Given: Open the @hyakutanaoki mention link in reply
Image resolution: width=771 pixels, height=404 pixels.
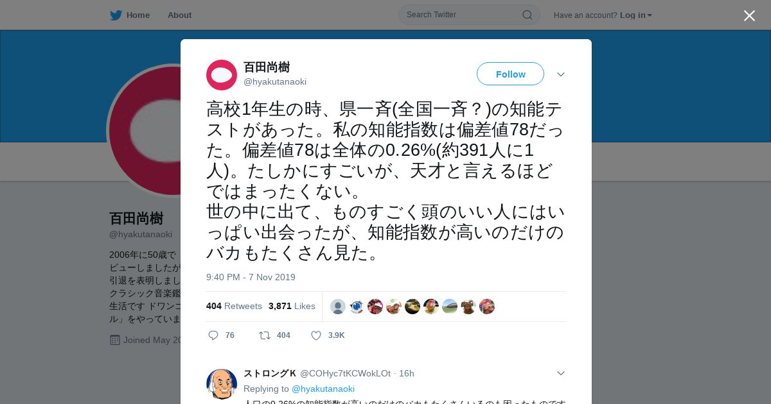Looking at the screenshot, I should (323, 389).
